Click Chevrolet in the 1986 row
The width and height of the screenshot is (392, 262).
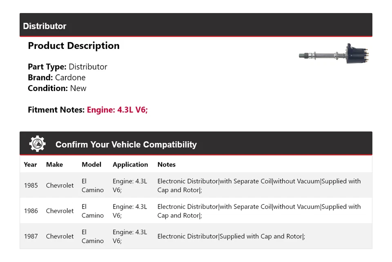point(60,211)
